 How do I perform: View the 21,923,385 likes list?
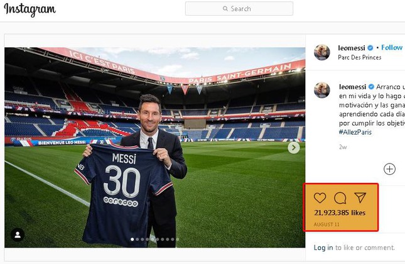340,213
